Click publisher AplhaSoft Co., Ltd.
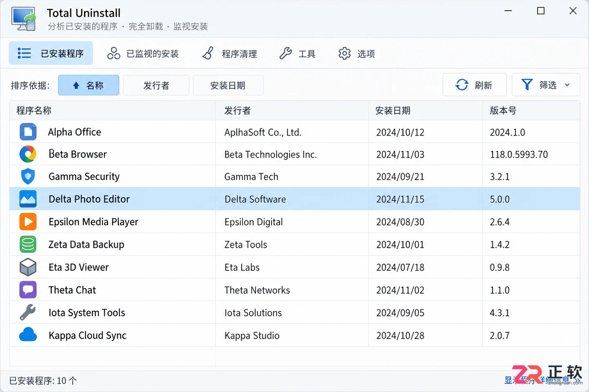Image resolution: width=589 pixels, height=392 pixels. coord(263,132)
